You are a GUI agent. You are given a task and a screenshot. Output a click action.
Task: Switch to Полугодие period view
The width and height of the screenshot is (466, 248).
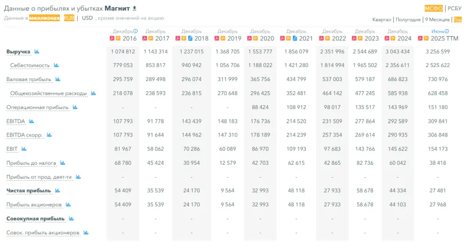[x=408, y=19]
